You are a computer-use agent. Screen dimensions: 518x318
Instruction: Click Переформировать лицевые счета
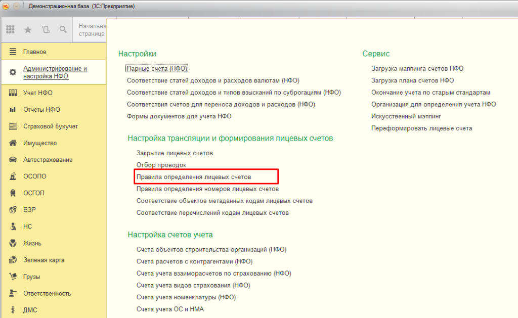[421, 128]
